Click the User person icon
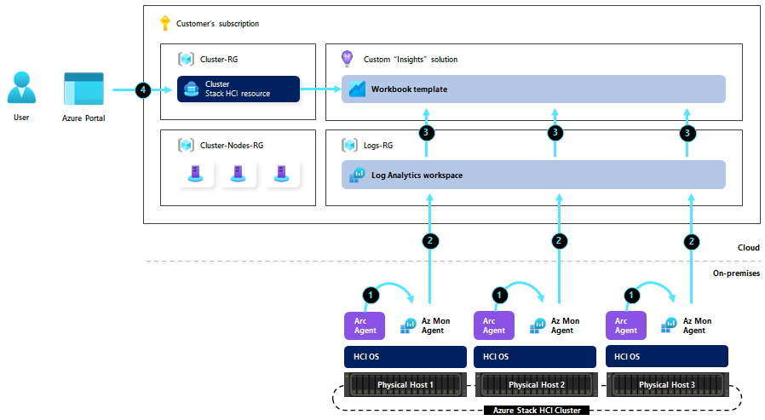The image size is (765, 420). 21,87
